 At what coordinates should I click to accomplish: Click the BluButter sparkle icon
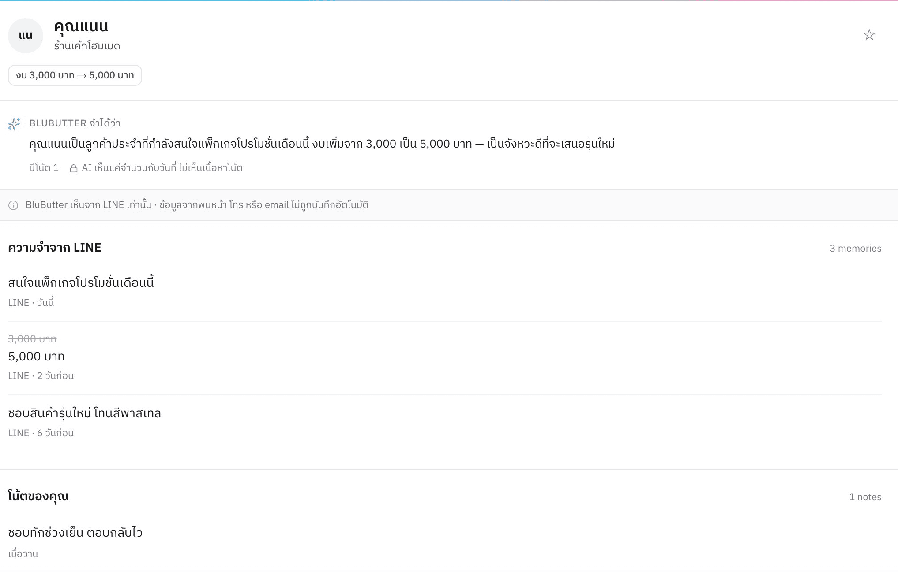click(14, 124)
